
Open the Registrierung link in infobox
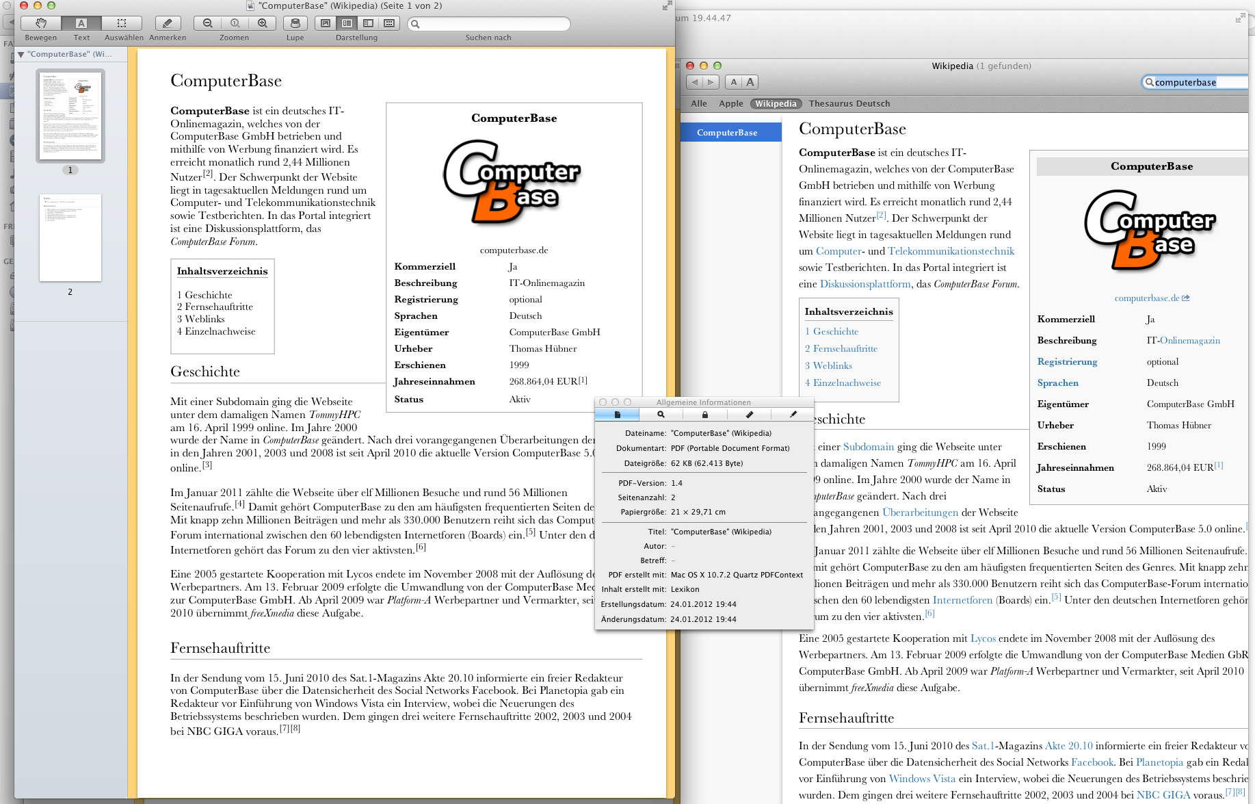(1067, 362)
